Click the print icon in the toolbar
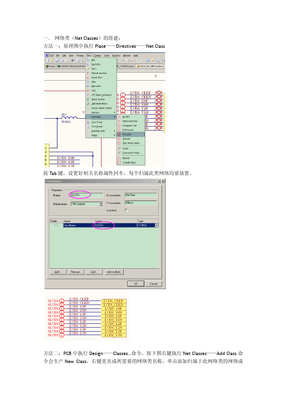Viewport: 286px width, 405px height. (x=63, y=61)
